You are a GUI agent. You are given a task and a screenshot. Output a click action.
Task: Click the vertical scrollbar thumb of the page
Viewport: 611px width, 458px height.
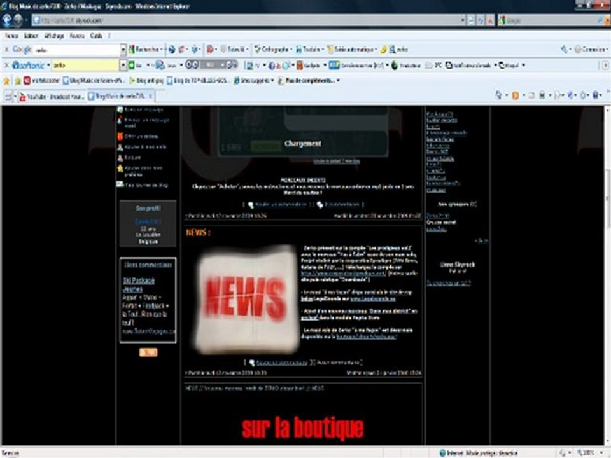tap(607, 198)
